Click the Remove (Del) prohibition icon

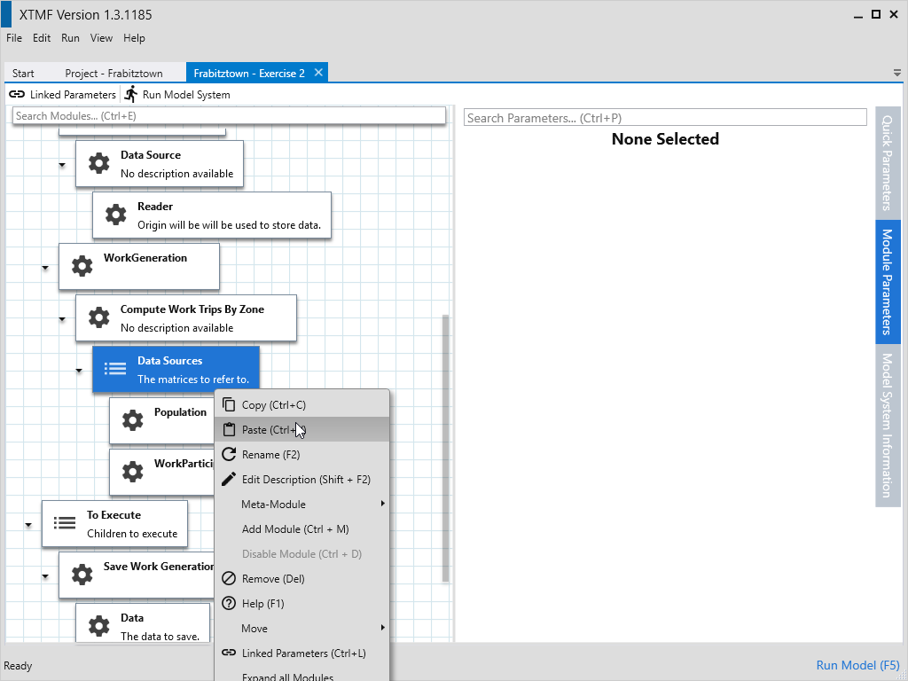(228, 578)
